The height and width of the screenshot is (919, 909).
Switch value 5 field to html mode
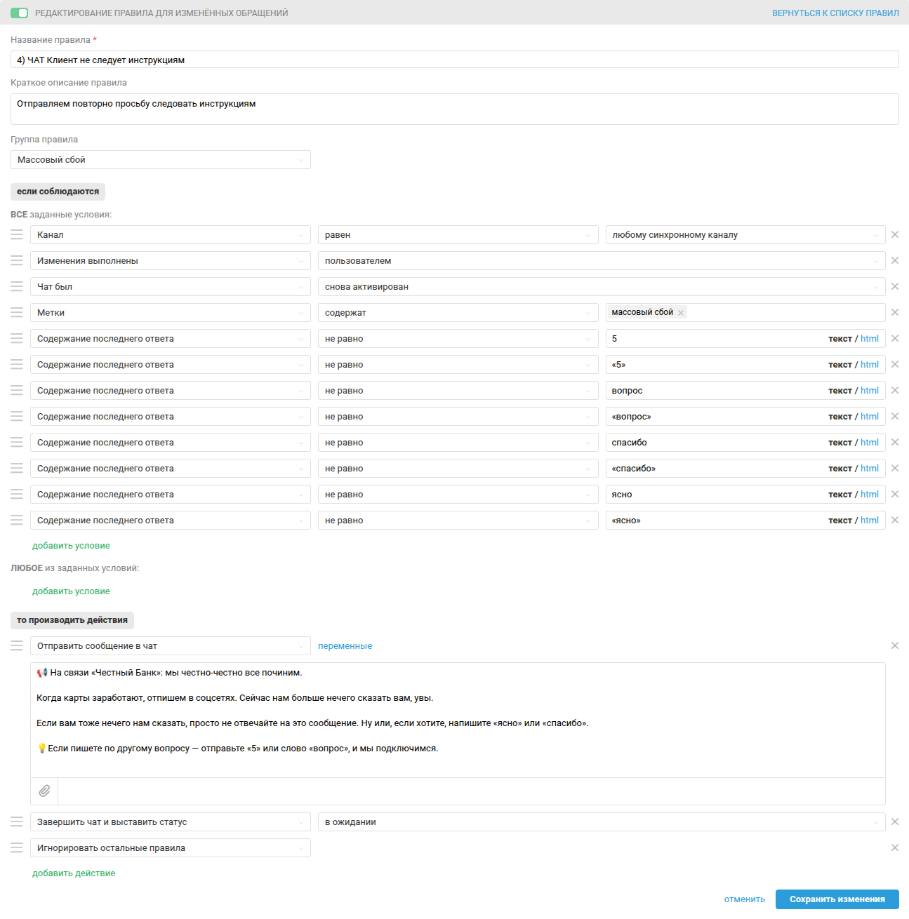point(870,339)
